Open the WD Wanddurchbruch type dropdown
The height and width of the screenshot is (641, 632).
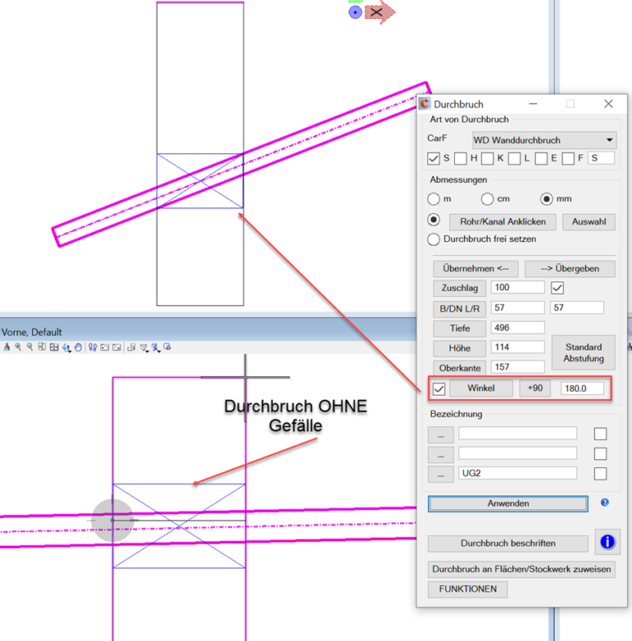pos(544,140)
